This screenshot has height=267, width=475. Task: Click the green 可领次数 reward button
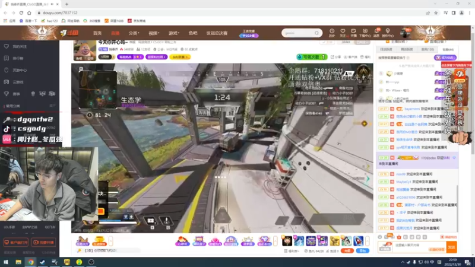click(312, 57)
